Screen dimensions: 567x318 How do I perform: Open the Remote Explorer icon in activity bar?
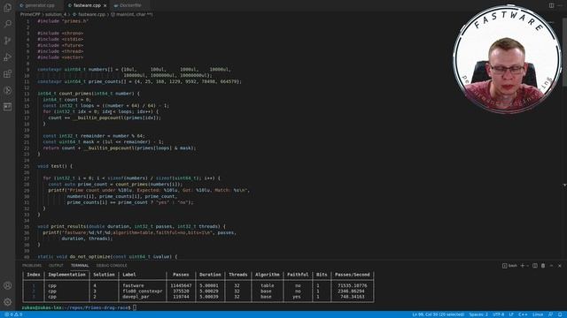7,90
